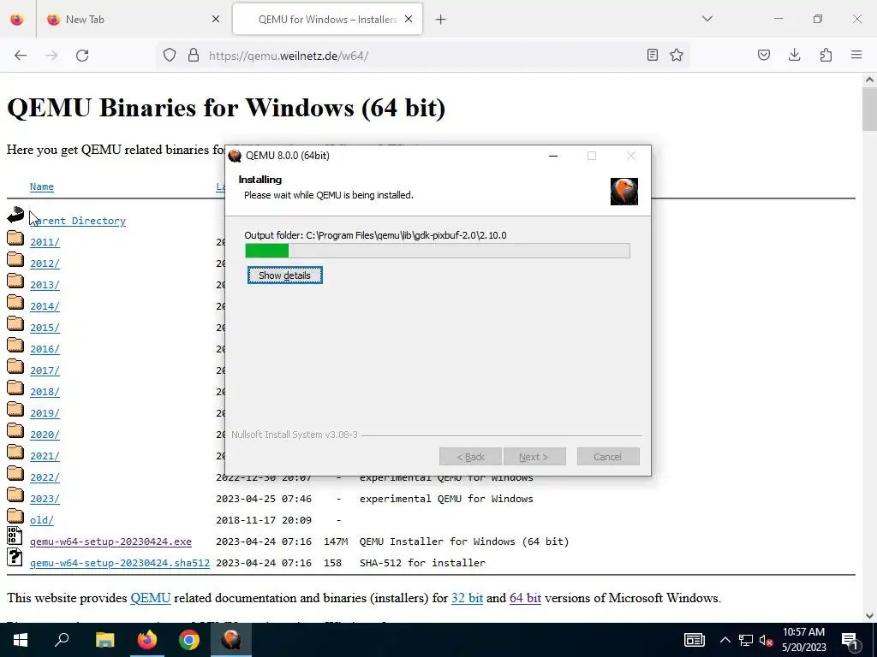This screenshot has width=877, height=657.
Task: Go back using the browser back arrow
Action: coord(21,56)
